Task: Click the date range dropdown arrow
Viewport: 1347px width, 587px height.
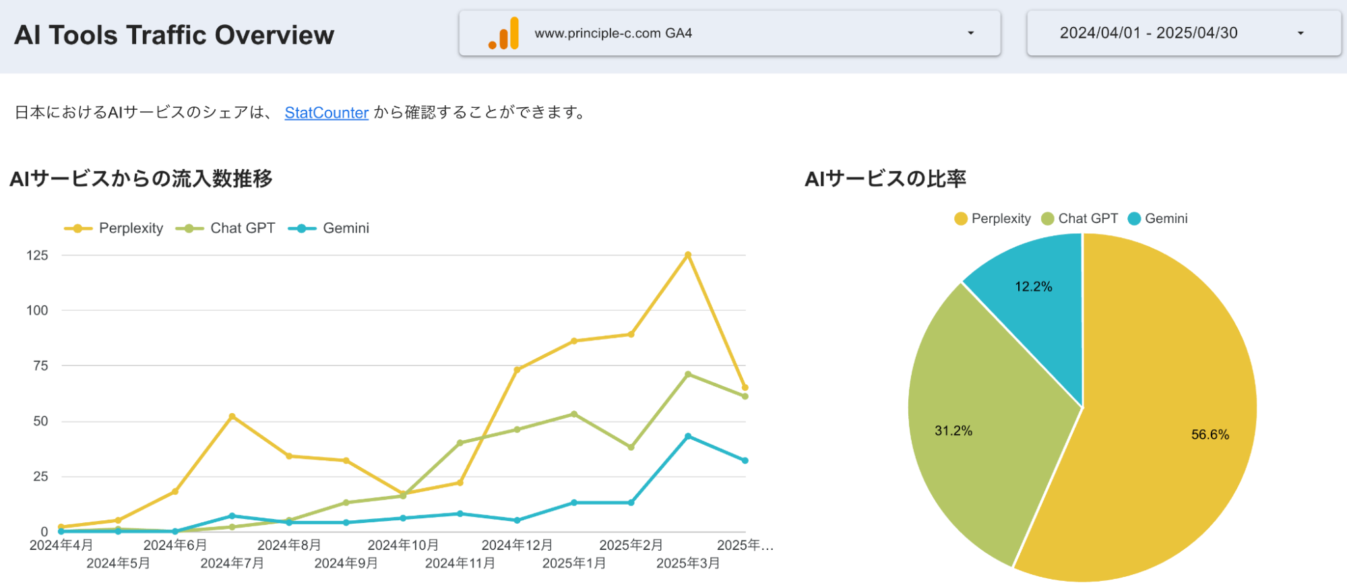Action: point(1301,33)
